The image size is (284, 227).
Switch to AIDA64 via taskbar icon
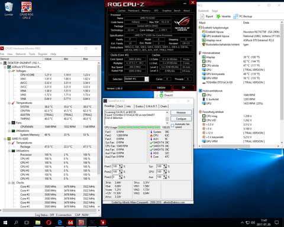(70, 223)
